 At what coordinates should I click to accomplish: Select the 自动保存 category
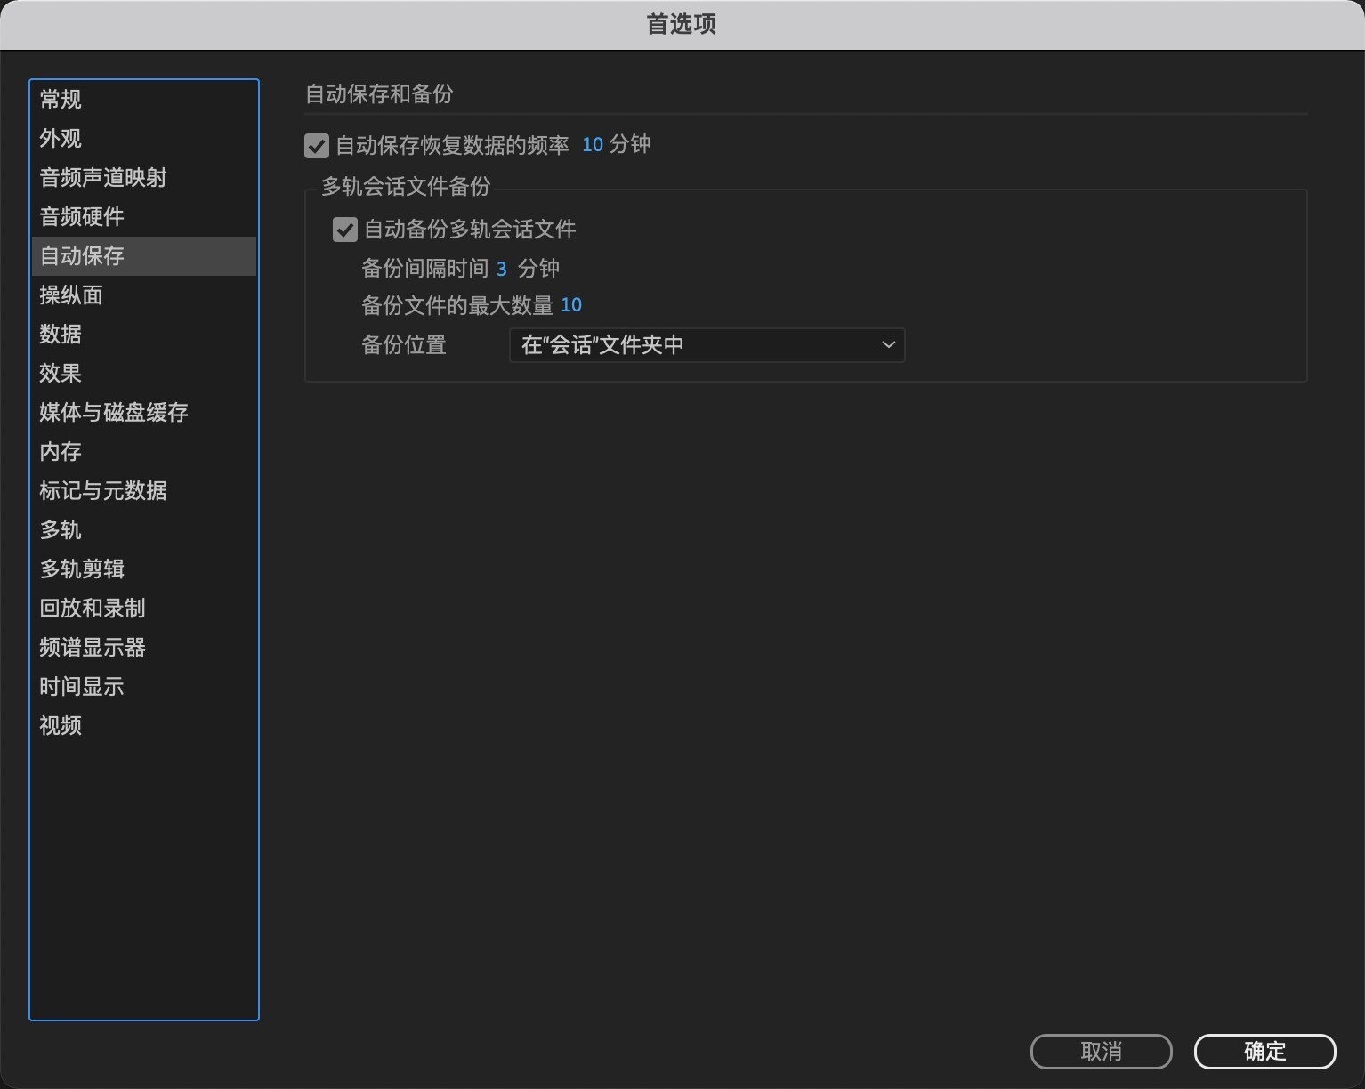coord(82,256)
